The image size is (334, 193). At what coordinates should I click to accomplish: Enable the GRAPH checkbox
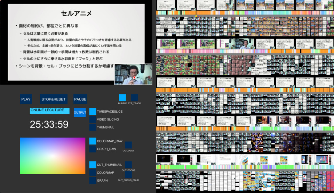(93, 181)
